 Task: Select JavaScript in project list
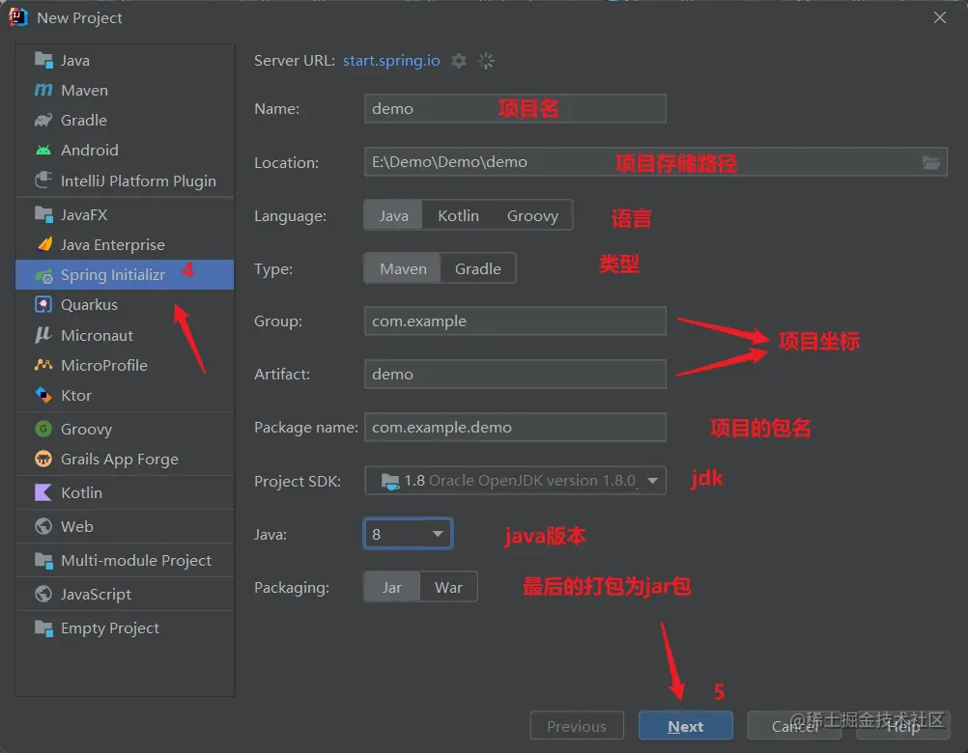125,594
